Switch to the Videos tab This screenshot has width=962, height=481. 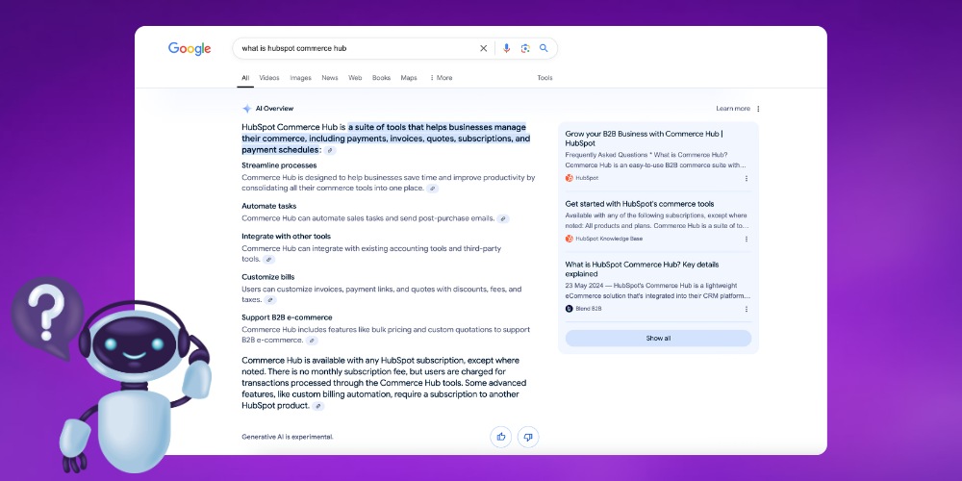coord(269,78)
